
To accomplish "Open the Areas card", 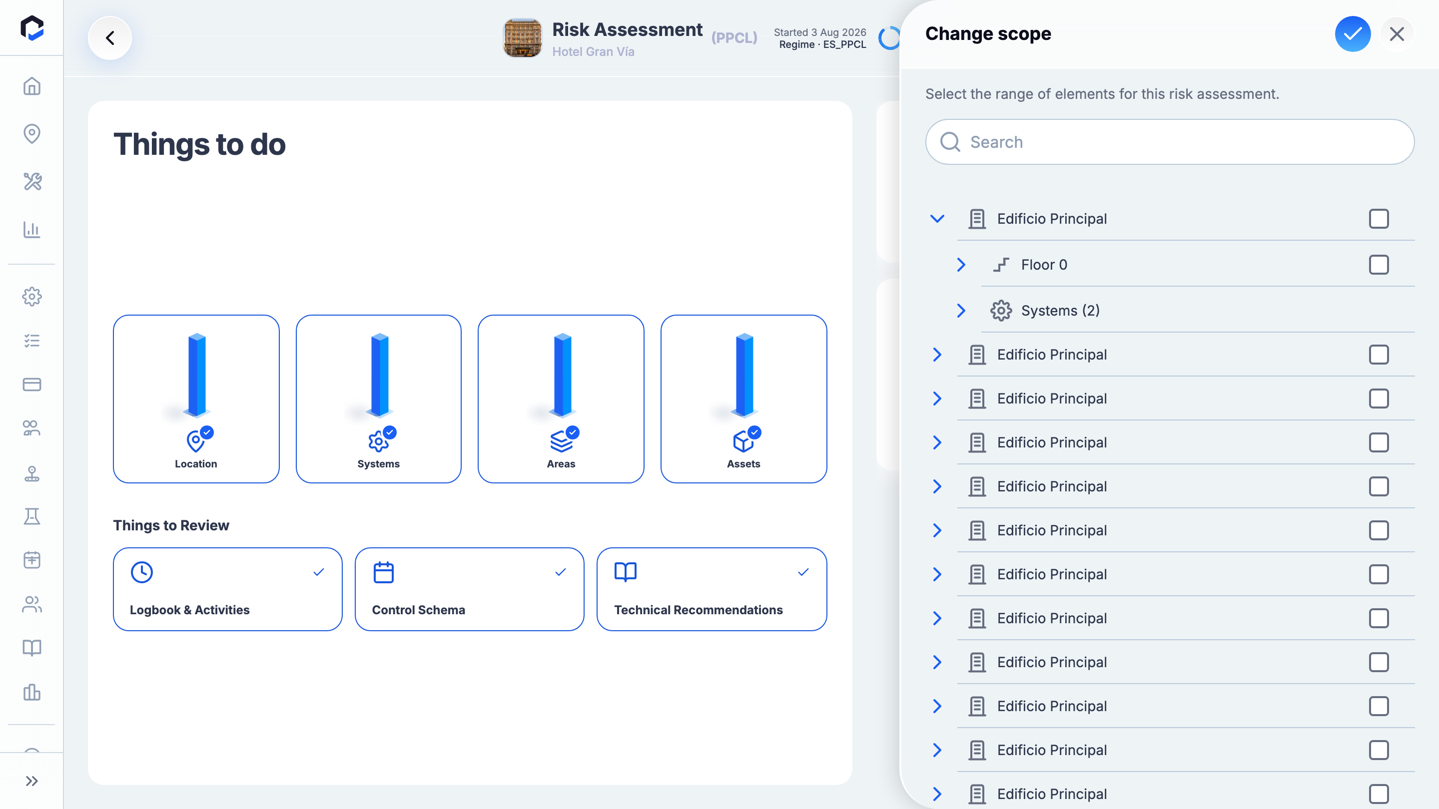I will pyautogui.click(x=561, y=399).
